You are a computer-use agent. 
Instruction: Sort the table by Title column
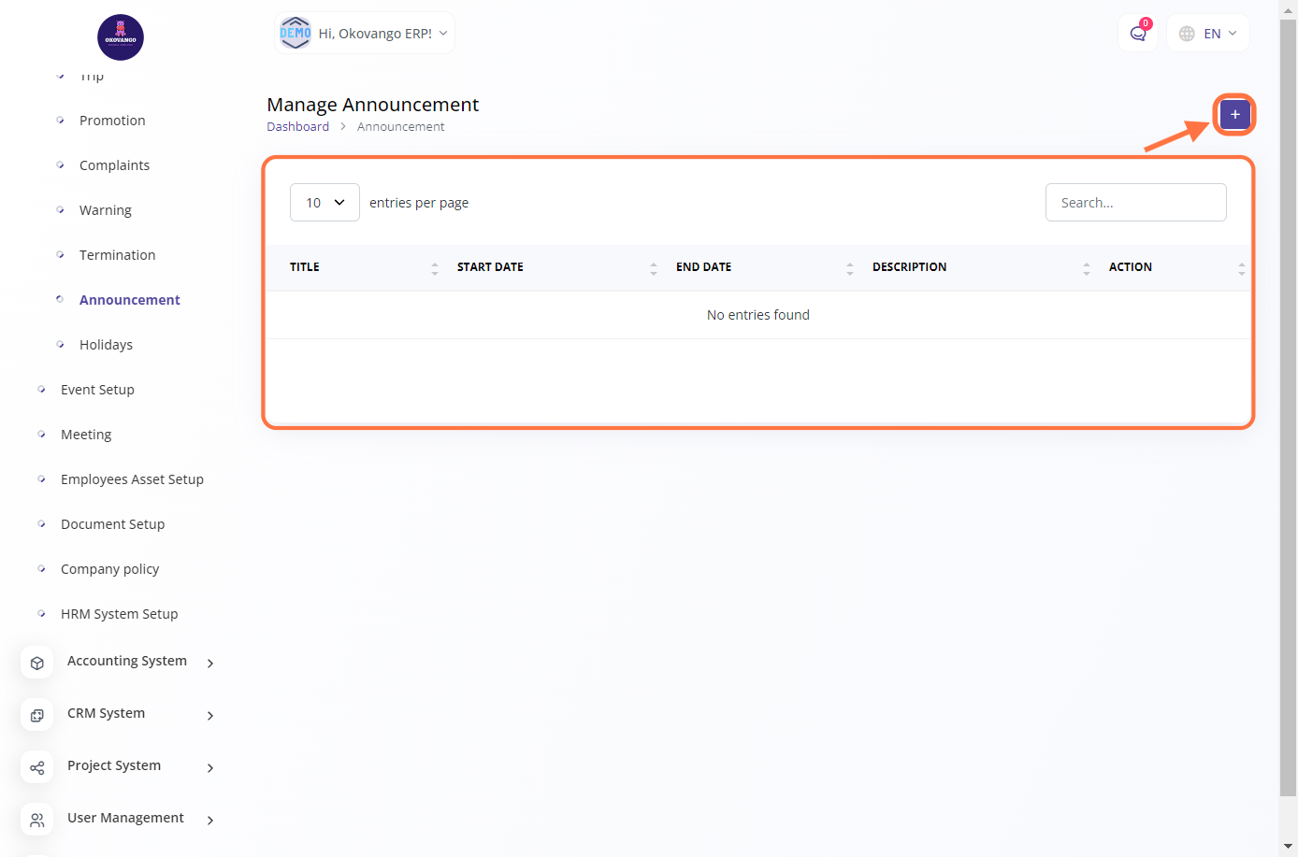coord(305,267)
